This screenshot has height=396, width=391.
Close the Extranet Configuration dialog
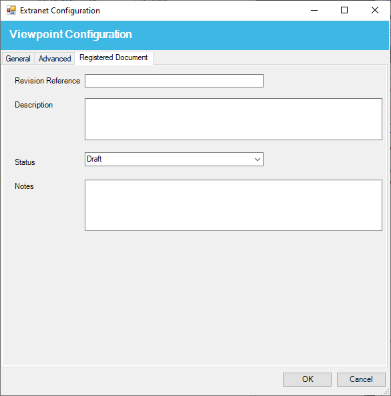pyautogui.click(x=375, y=11)
